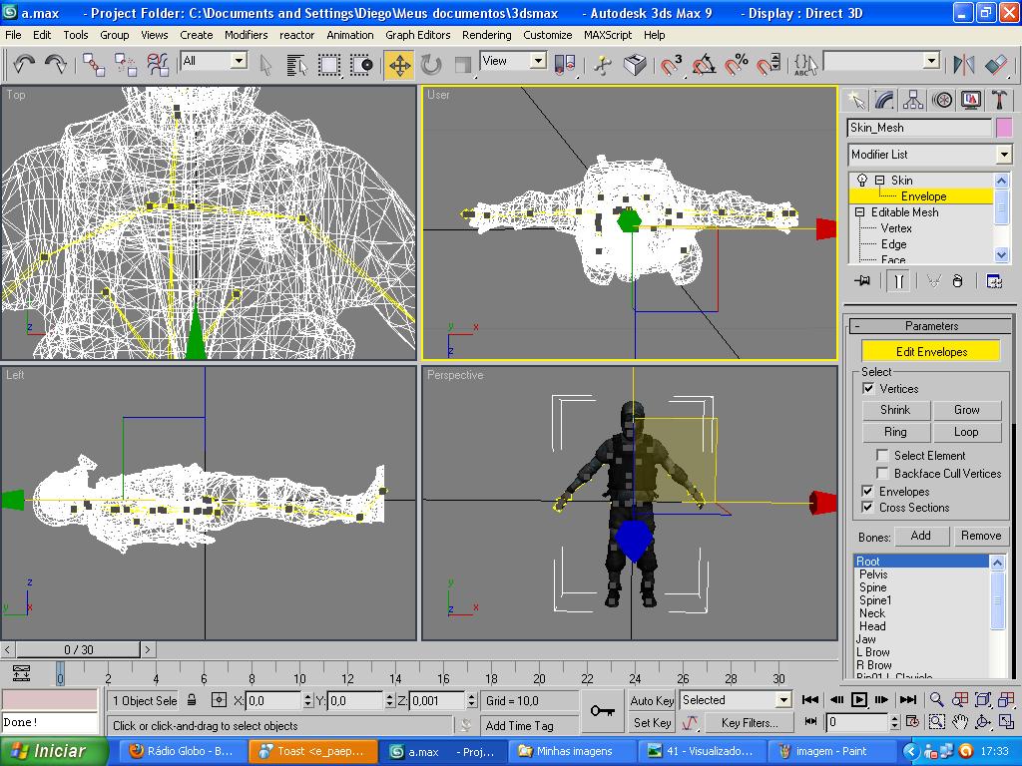Screen dimensions: 1022x766
Task: Click the Mirror tool icon
Action: [963, 66]
